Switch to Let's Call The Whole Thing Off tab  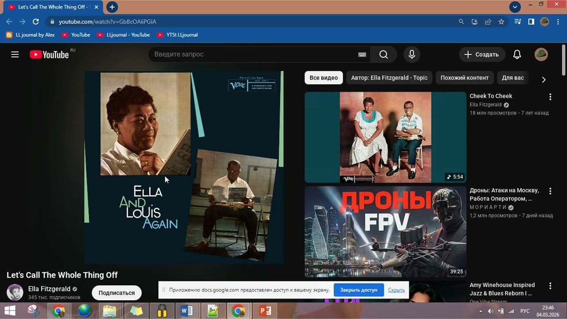[x=52, y=7]
